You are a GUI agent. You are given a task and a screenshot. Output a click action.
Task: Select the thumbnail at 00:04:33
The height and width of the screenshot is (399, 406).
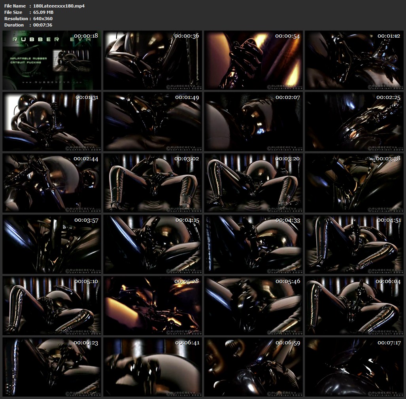tap(253, 244)
